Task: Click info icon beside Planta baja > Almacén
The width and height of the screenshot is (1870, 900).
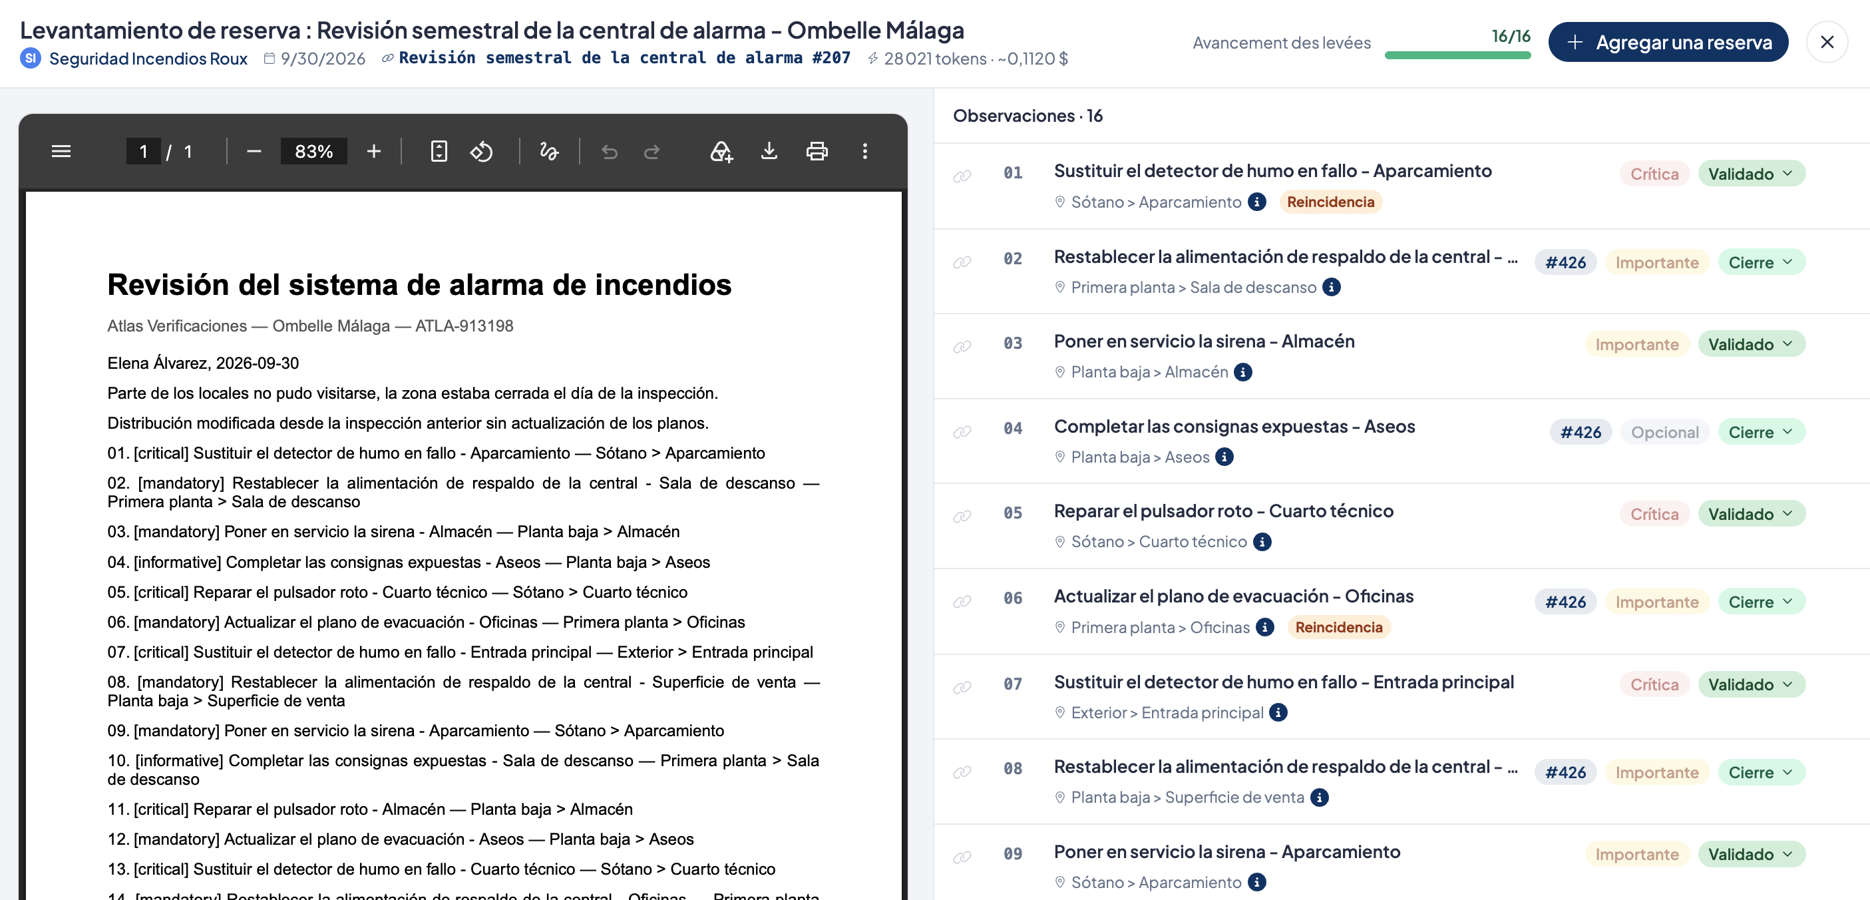Action: coord(1243,372)
